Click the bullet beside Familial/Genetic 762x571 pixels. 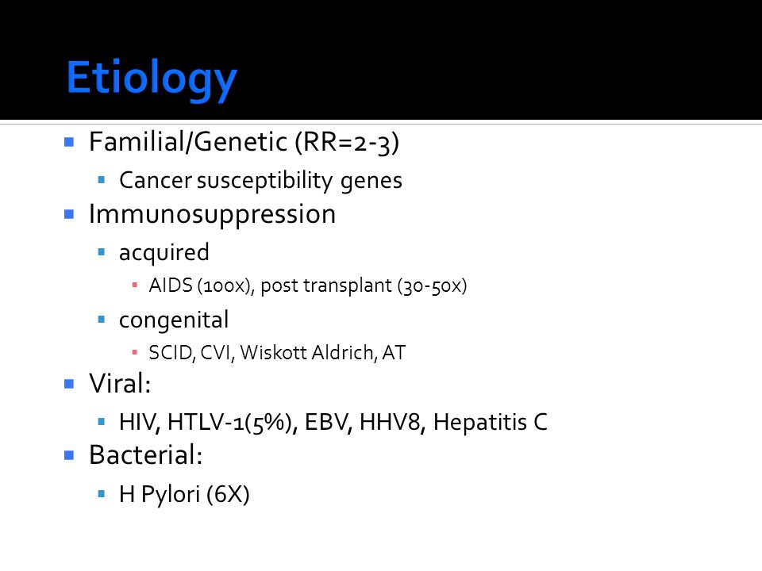click(x=69, y=142)
